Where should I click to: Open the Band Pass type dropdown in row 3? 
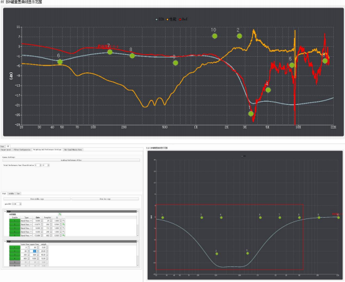pyautogui.click(x=26, y=228)
